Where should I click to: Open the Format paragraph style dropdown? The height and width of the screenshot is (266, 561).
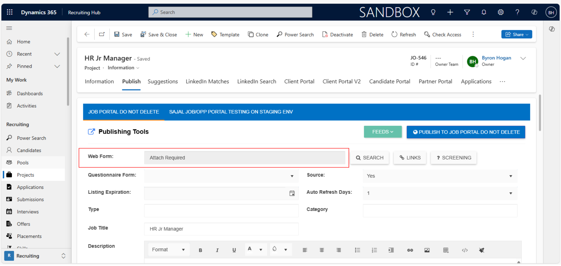tap(169, 250)
